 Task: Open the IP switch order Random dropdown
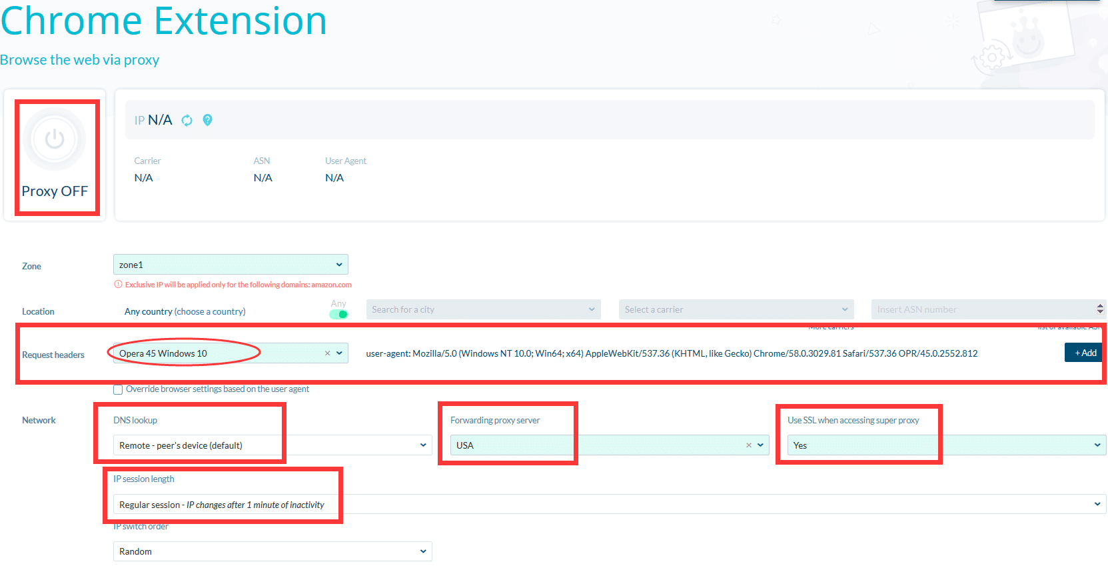(273, 551)
